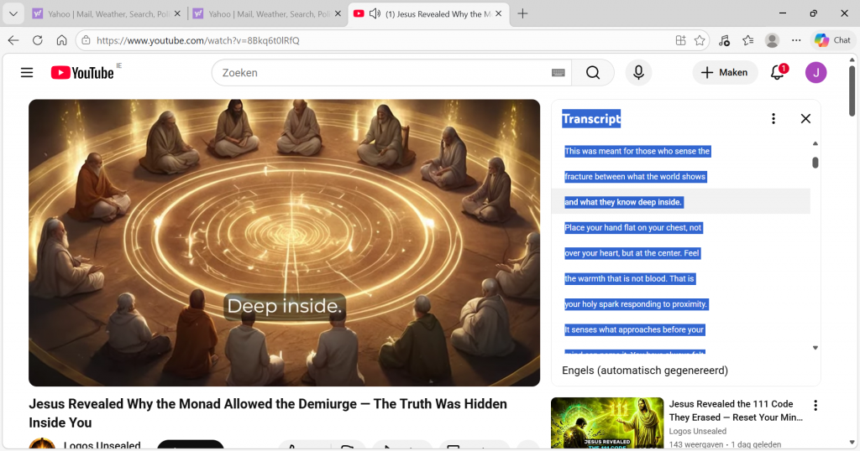Click the Maken create button

pos(725,73)
